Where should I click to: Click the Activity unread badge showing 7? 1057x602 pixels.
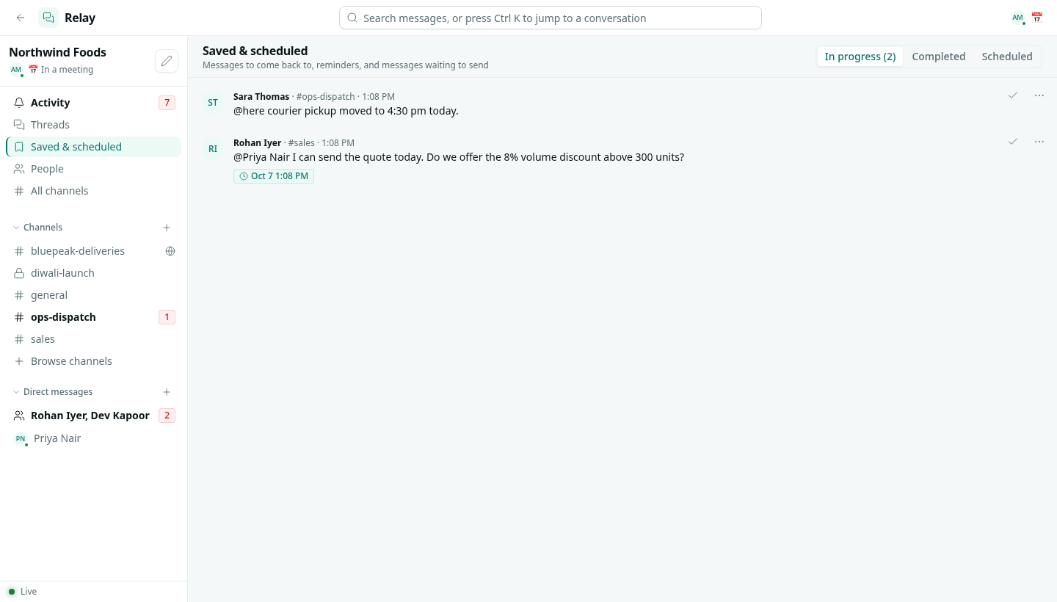point(167,103)
